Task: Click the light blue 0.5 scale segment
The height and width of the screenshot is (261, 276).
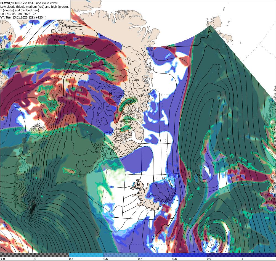Action: click(86, 255)
